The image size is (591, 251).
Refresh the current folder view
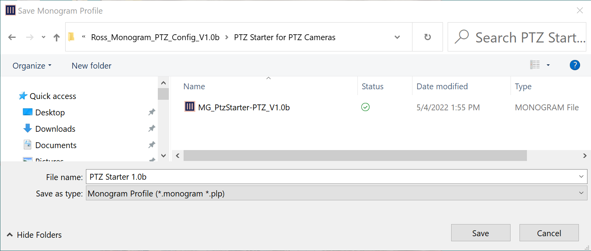(x=427, y=37)
